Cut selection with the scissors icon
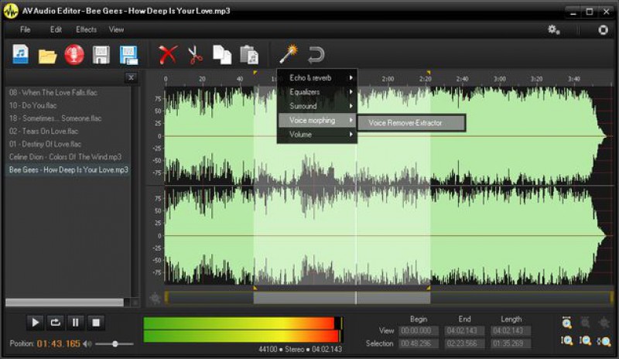This screenshot has height=359, width=619. point(195,55)
